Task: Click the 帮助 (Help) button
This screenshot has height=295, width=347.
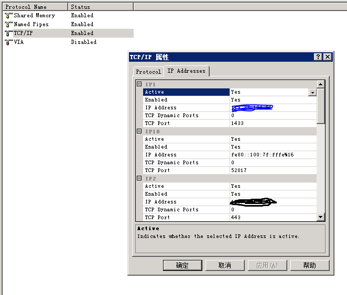Action: click(309, 265)
